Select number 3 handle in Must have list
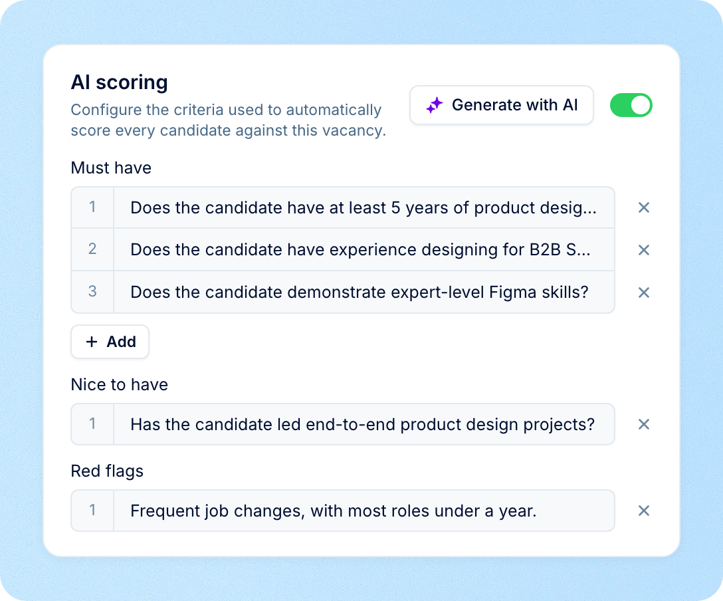 [92, 292]
